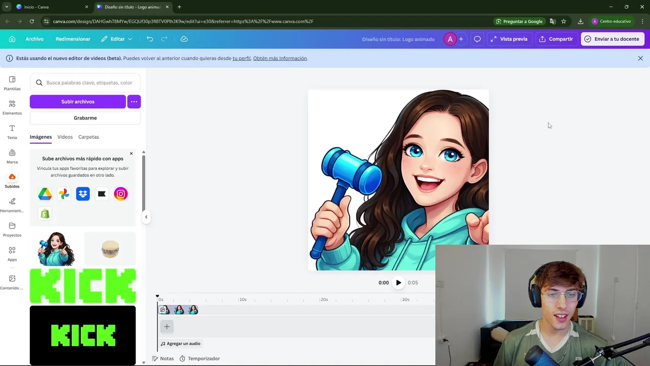Click the Compartir button
650x366 pixels.
(556, 39)
